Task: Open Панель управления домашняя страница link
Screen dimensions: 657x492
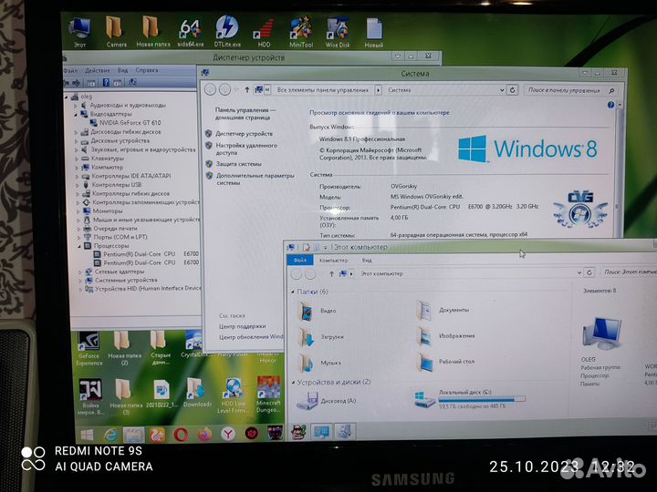Action: [245, 114]
